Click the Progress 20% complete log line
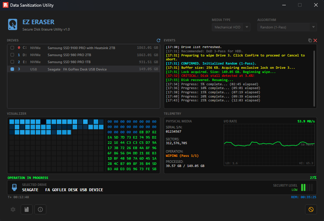The height and width of the screenshot is (221, 324). point(213,96)
